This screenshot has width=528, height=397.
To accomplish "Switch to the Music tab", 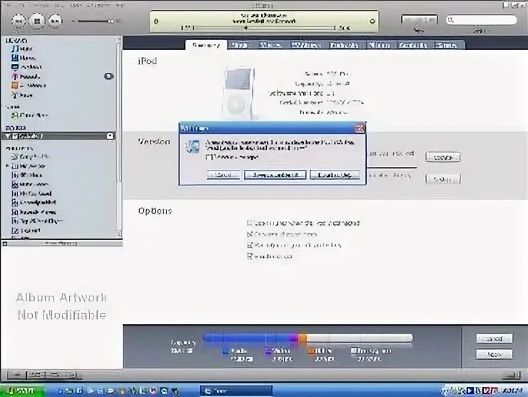I will [x=239, y=45].
